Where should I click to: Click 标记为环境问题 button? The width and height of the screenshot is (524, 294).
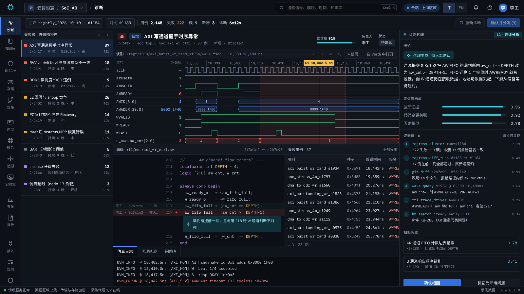point(491,283)
